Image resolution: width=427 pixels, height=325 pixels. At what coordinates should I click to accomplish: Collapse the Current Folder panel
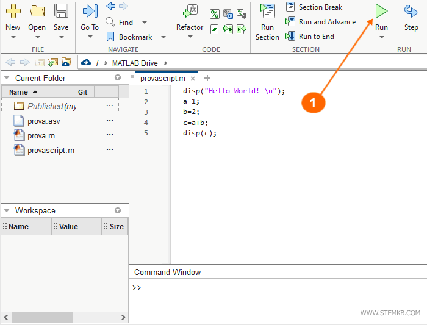point(7,78)
